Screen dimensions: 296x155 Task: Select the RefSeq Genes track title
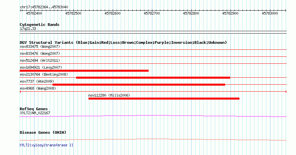click(x=34, y=109)
